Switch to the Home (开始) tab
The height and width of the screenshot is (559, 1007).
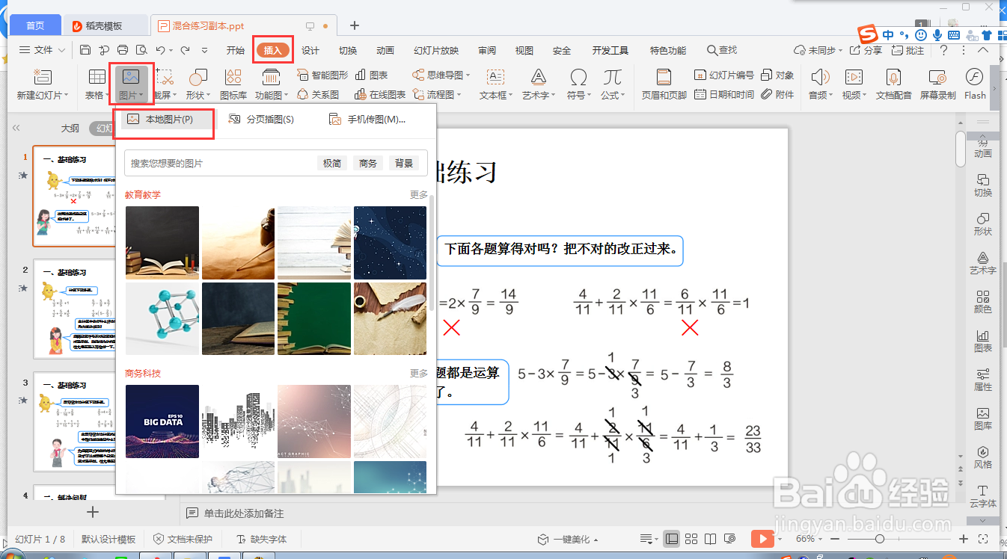236,50
